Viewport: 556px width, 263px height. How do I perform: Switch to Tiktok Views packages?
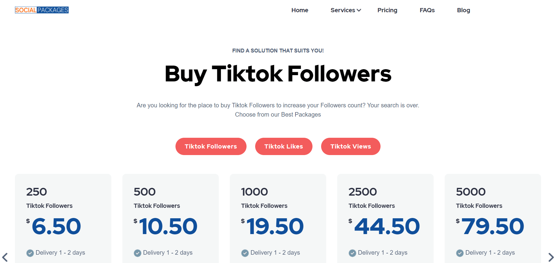pos(351,146)
